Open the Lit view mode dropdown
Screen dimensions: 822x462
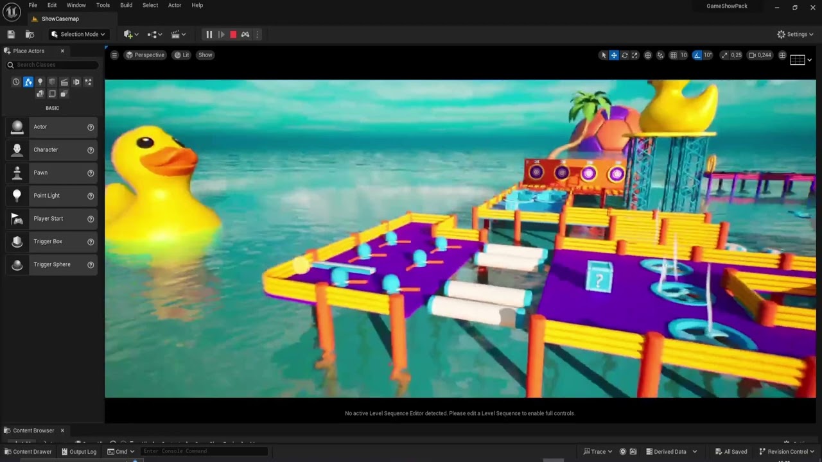pos(182,55)
